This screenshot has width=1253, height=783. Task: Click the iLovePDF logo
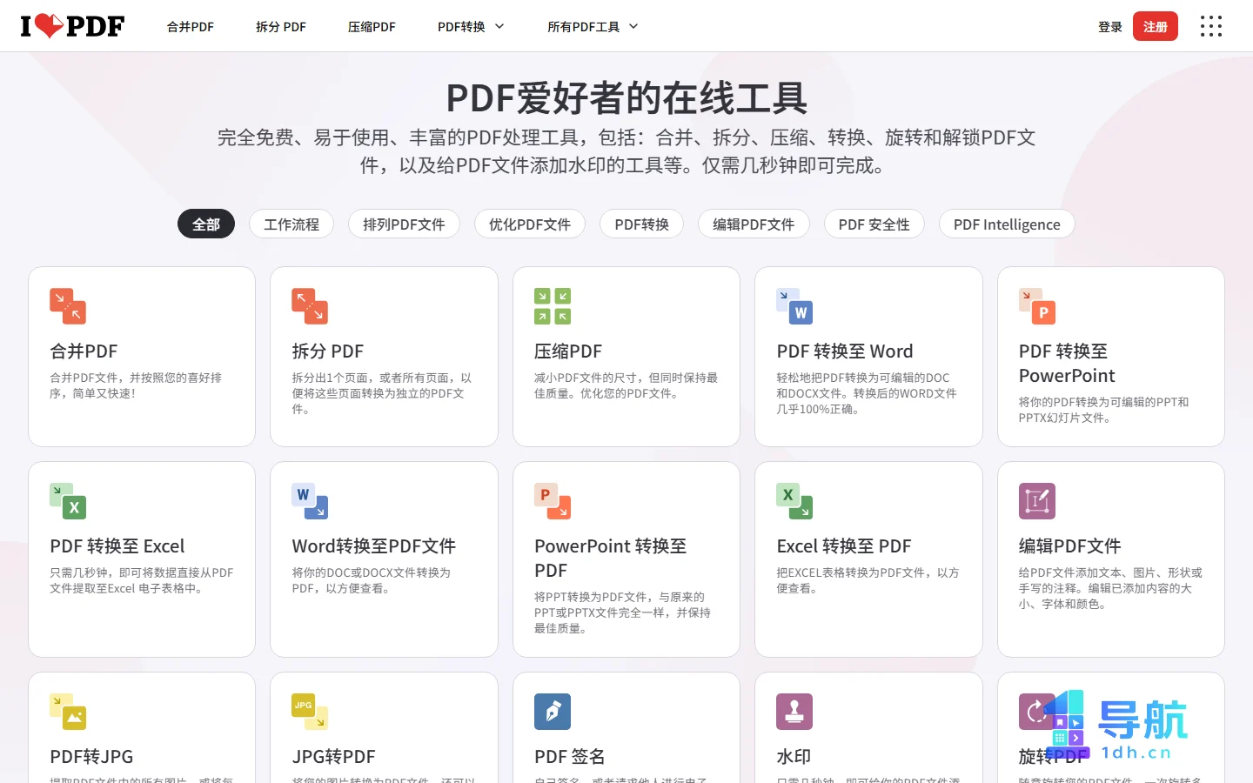(72, 26)
